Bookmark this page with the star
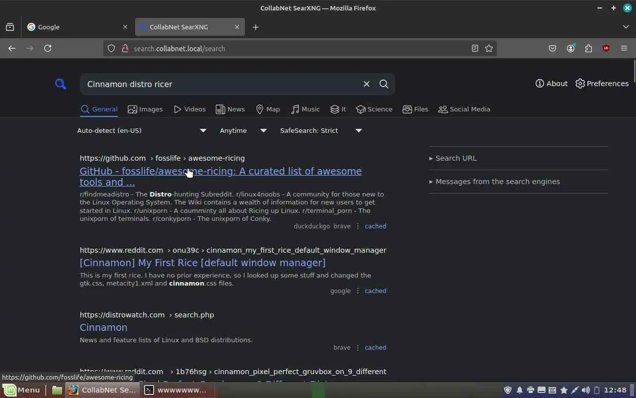The width and height of the screenshot is (636, 398). click(489, 48)
